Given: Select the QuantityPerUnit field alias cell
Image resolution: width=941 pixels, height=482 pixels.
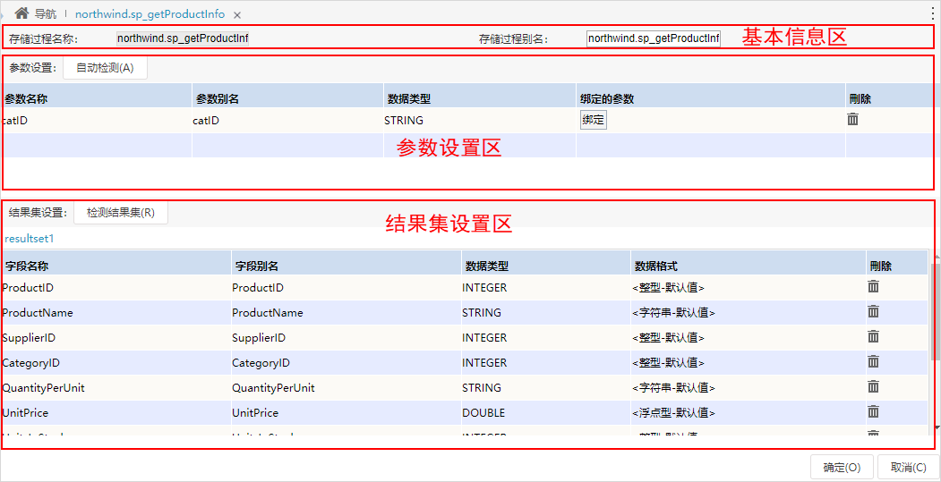Looking at the screenshot, I should [346, 388].
